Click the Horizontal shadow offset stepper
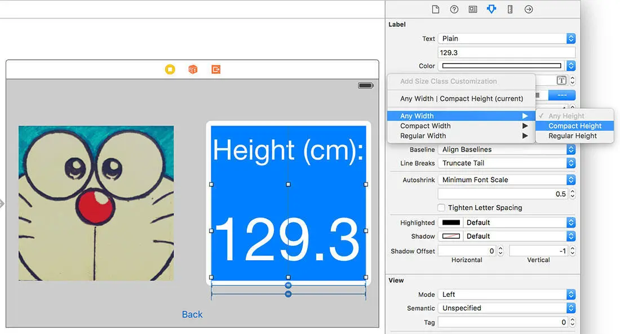This screenshot has width=620, height=334. (501, 251)
